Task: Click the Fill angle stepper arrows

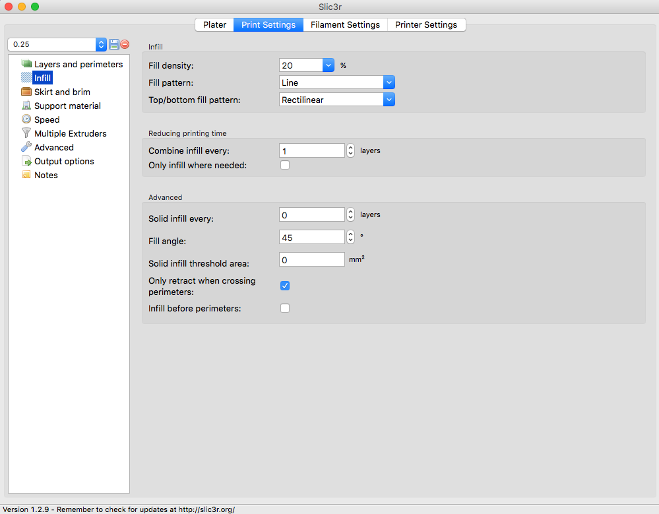Action: 350,237
